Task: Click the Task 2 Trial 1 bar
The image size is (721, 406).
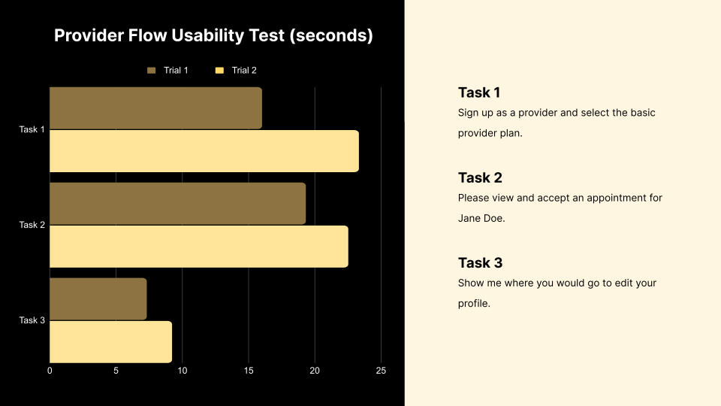Action: (177, 203)
